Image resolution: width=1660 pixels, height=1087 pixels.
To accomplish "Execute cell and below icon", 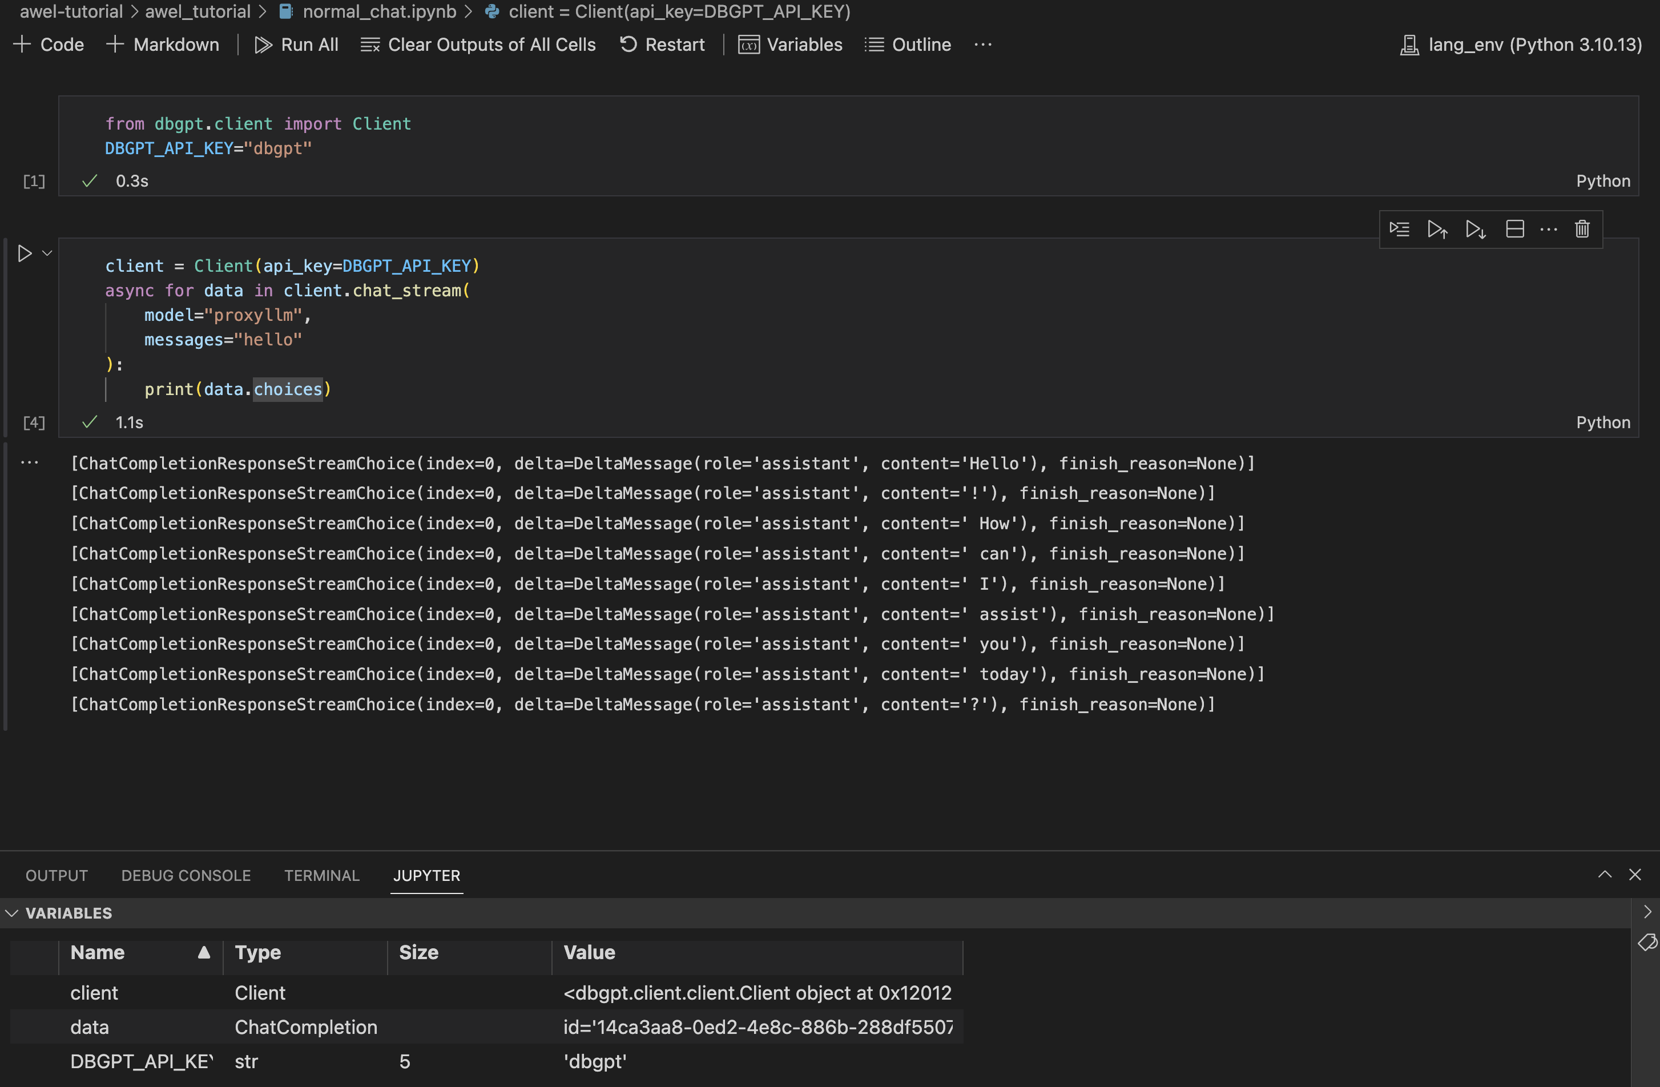I will [x=1475, y=229].
